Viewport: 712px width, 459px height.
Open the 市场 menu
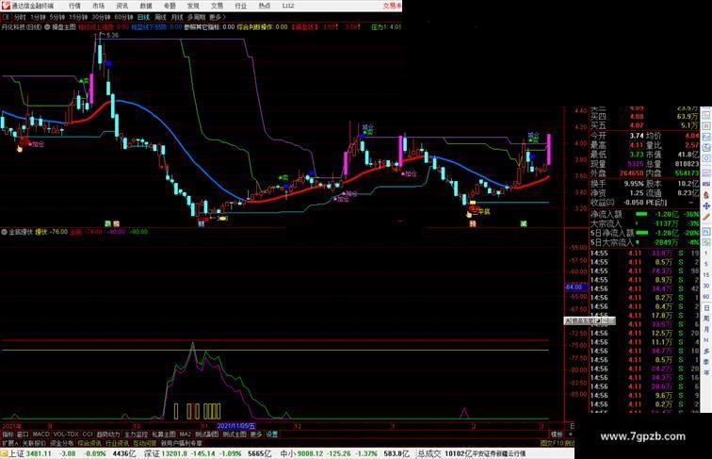pyautogui.click(x=98, y=6)
